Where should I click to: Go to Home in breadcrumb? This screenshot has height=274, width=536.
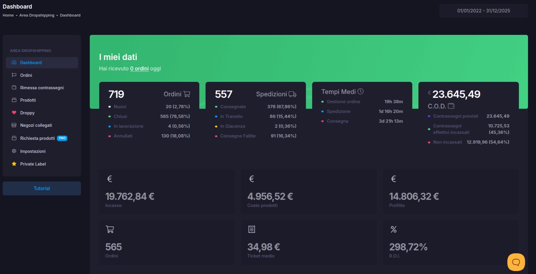click(8, 15)
